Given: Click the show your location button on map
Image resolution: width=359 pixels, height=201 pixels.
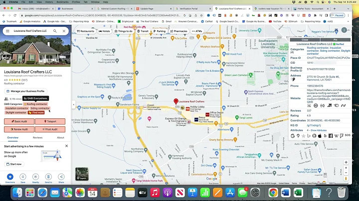Looking at the screenshot, I should pos(346,162).
